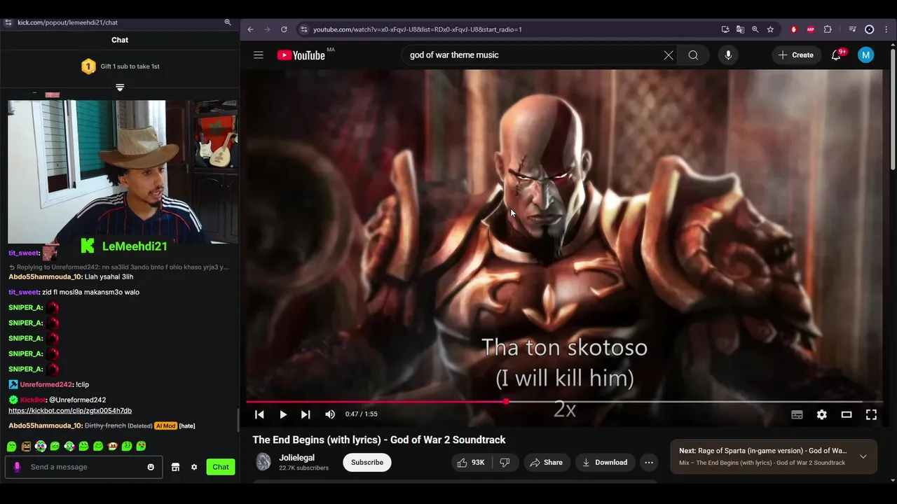
Task: Click tit_sweet username on the zid fl mosi9a message
Action: point(24,292)
